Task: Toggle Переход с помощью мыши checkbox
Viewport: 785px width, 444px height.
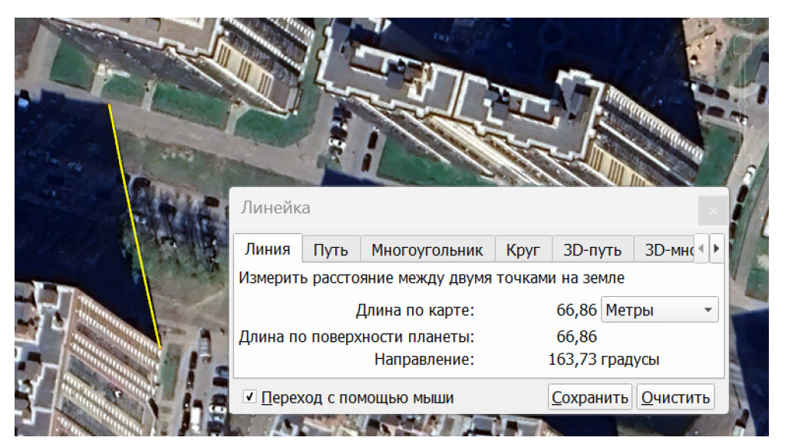Action: pyautogui.click(x=249, y=397)
